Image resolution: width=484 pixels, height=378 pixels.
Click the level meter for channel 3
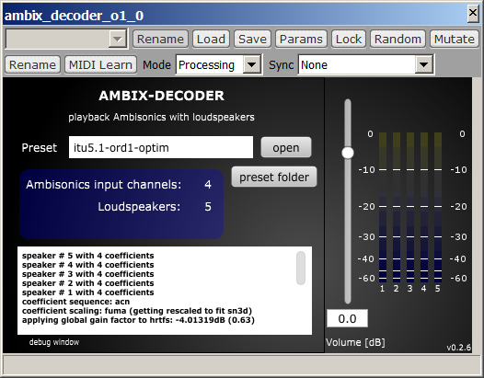click(409, 207)
